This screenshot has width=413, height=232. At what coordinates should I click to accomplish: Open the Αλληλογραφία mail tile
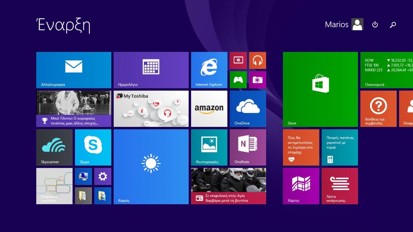pyautogui.click(x=74, y=70)
